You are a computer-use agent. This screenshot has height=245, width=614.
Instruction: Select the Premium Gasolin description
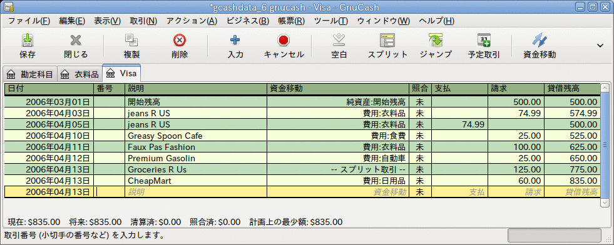196,159
